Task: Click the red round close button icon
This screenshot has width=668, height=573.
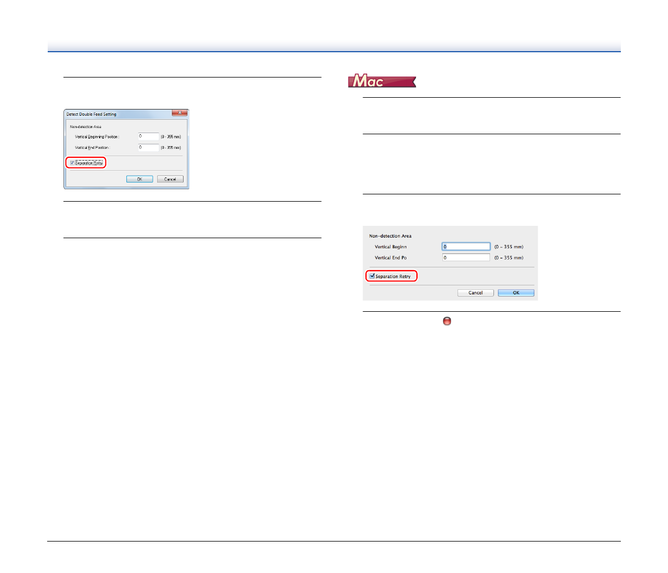Action: tap(447, 321)
